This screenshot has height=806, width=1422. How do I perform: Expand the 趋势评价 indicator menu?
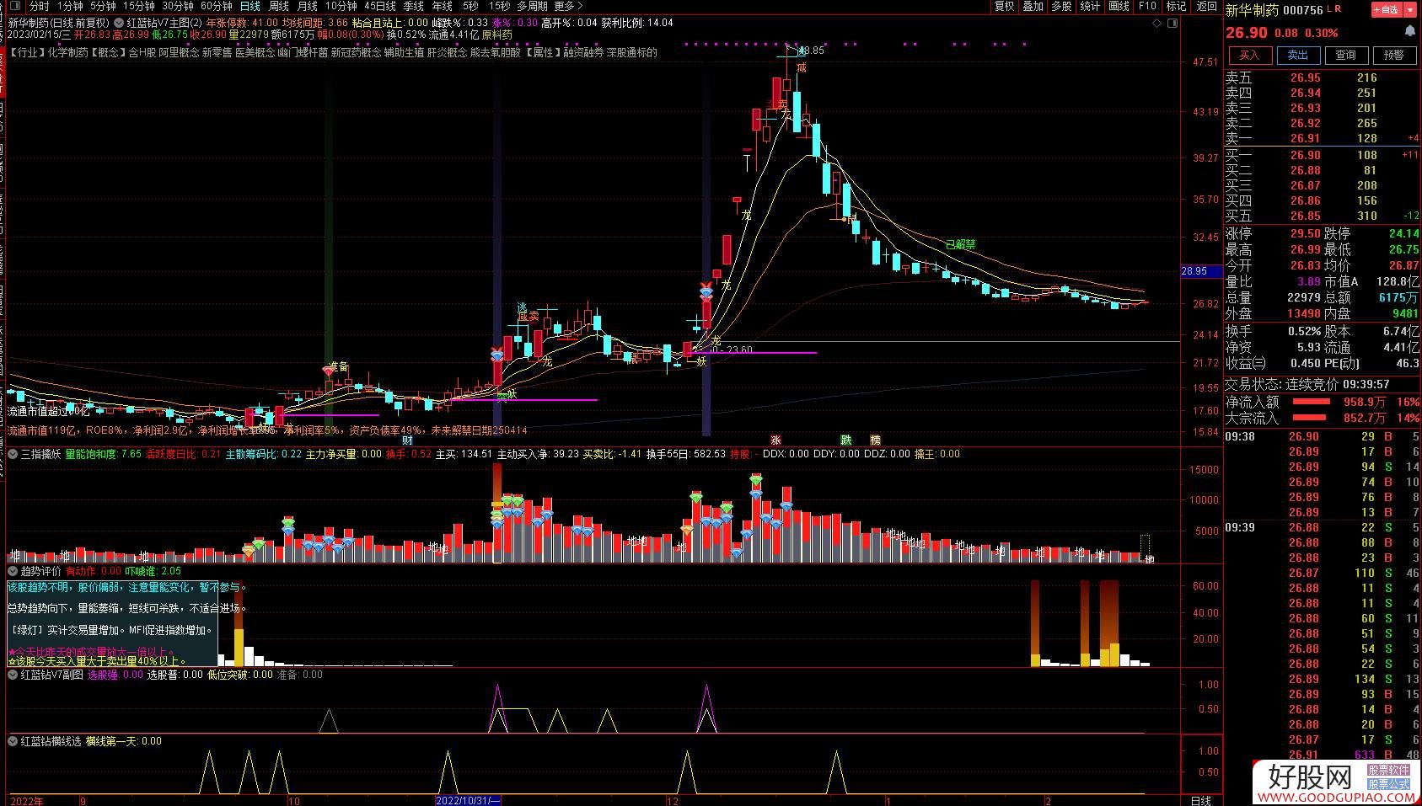click(13, 571)
